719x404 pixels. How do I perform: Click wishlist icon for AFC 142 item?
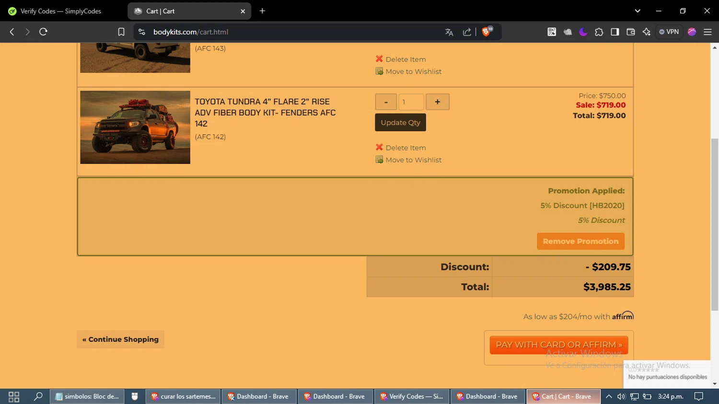[x=379, y=160]
